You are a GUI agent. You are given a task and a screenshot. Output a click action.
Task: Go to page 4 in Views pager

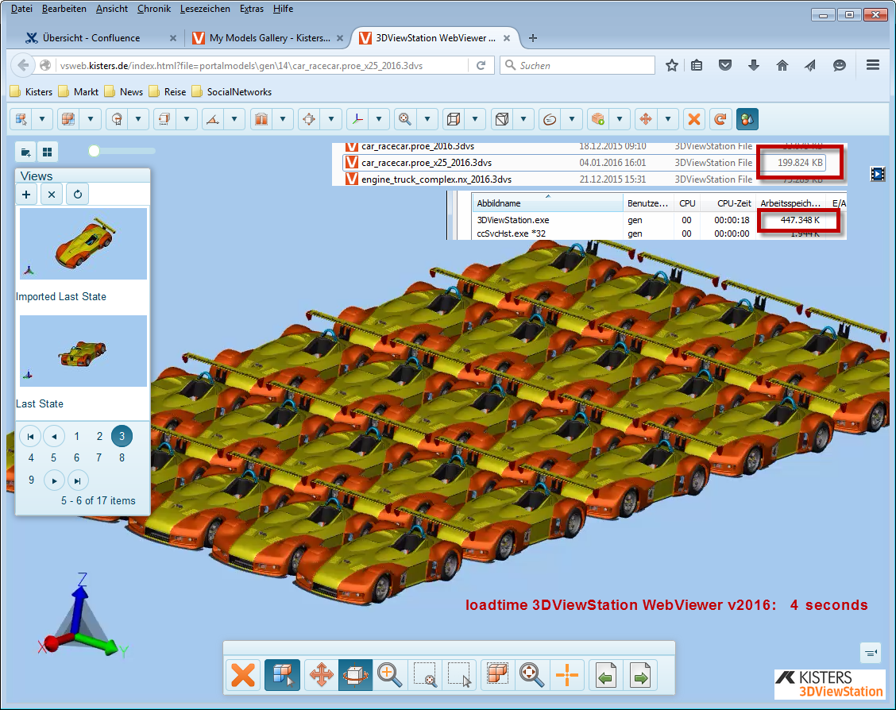point(31,457)
